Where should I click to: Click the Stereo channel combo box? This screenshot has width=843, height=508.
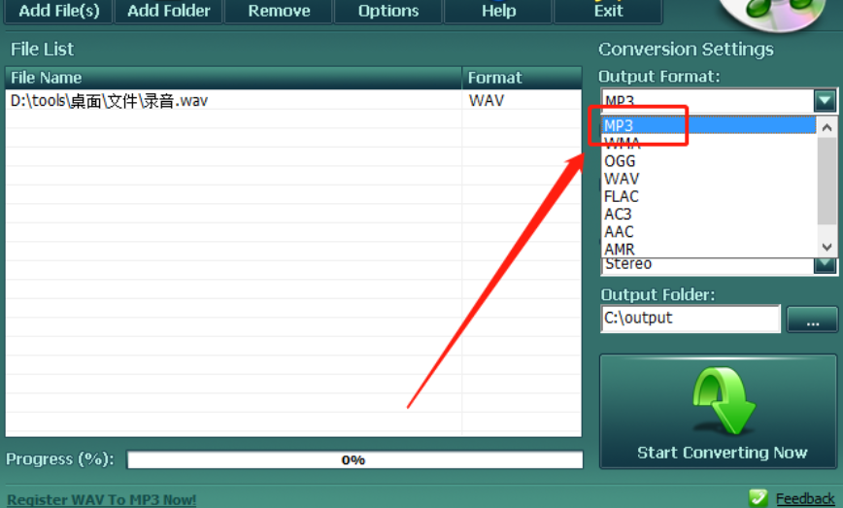[719, 265]
